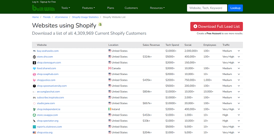The height and width of the screenshot is (134, 274).
Task: Click the 750,000+ social value
Action: point(190,80)
